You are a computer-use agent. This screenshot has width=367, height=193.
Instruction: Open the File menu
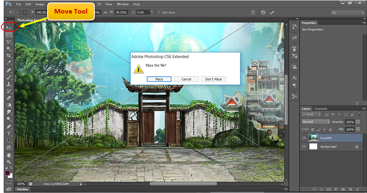(18, 4)
